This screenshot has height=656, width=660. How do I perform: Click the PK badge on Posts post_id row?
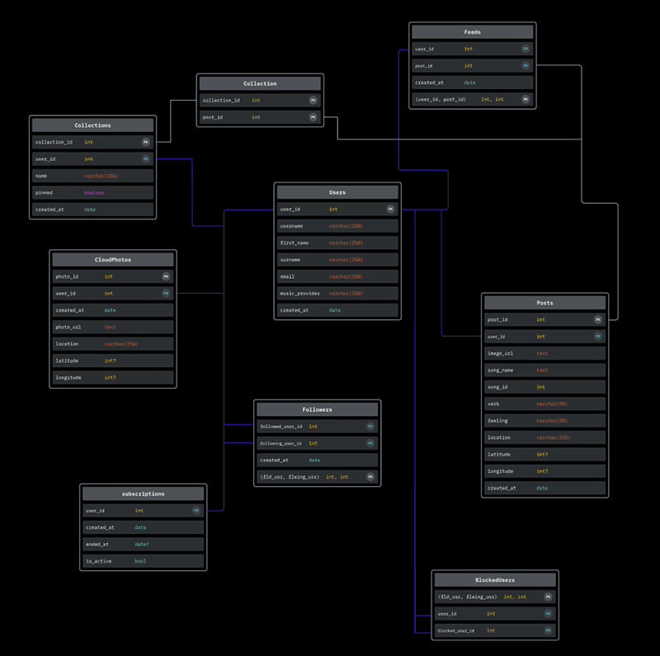(x=597, y=319)
